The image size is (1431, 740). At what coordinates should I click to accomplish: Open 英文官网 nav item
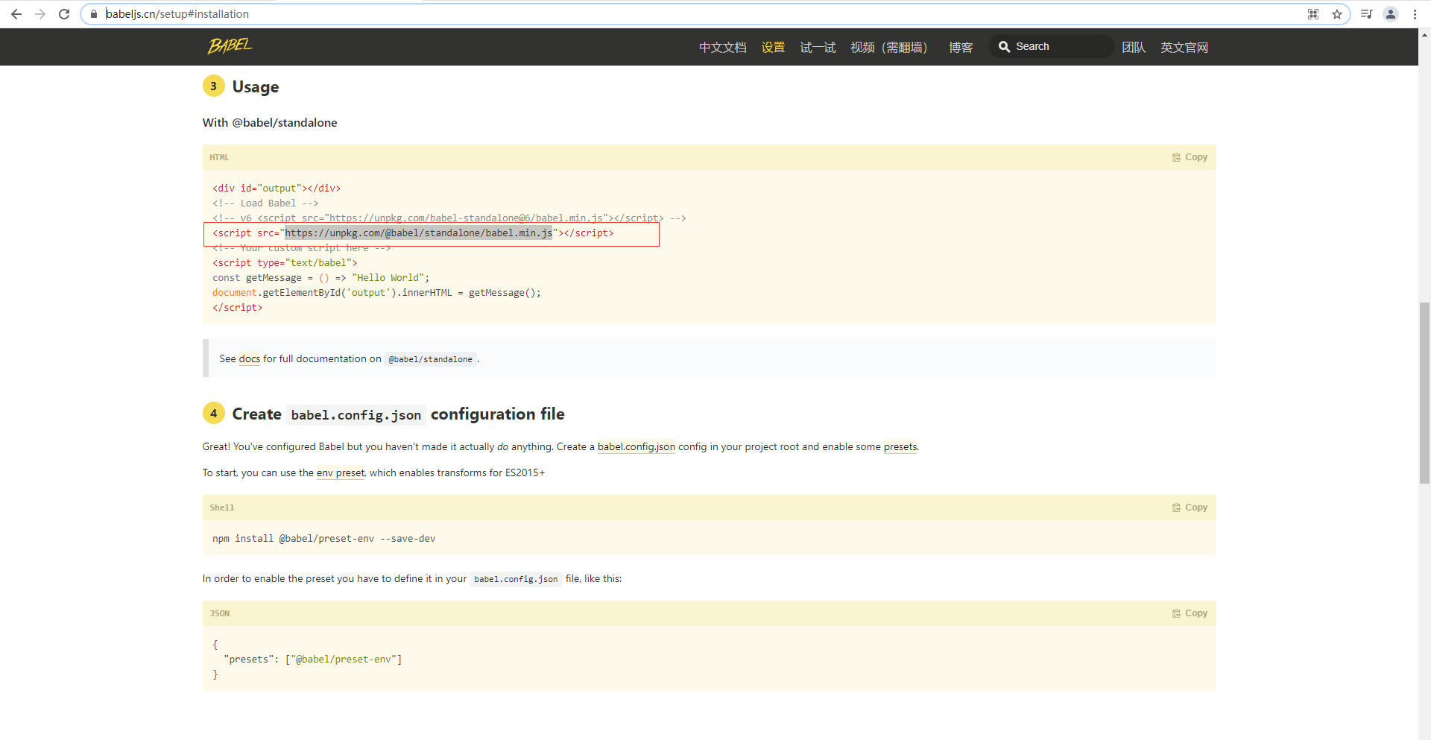(x=1184, y=47)
